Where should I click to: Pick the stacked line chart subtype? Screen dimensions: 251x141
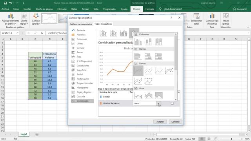click(x=148, y=70)
